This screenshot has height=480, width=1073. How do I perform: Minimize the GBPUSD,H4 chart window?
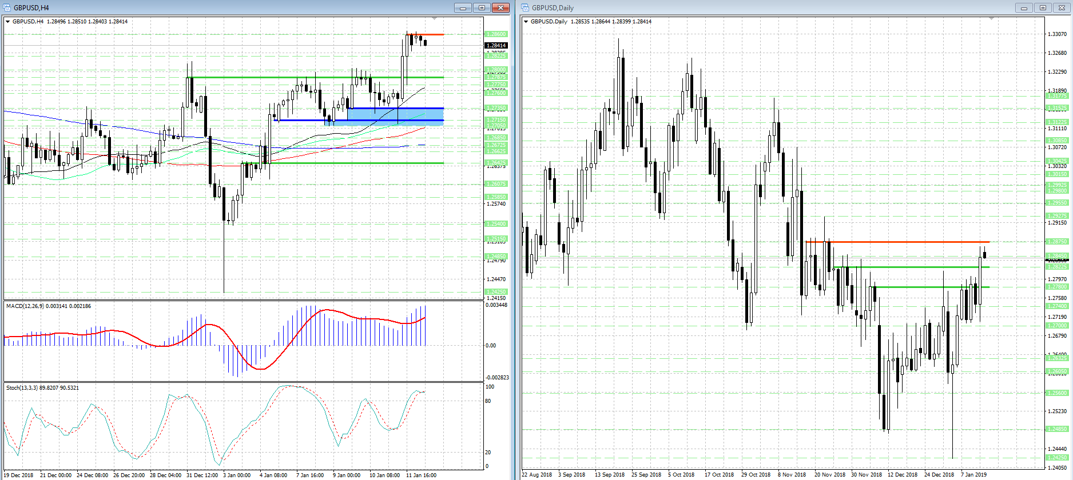pyautogui.click(x=463, y=7)
